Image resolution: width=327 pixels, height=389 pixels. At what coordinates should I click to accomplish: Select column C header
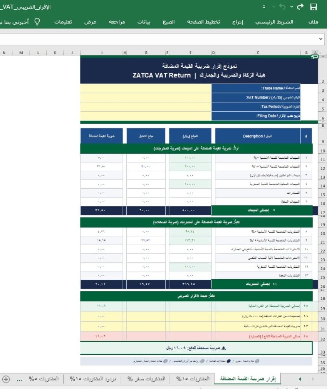click(x=258, y=53)
